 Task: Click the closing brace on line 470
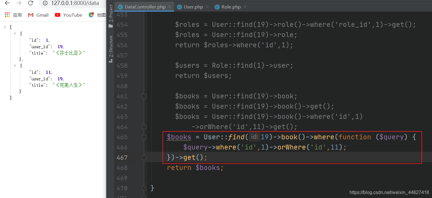[x=152, y=188]
